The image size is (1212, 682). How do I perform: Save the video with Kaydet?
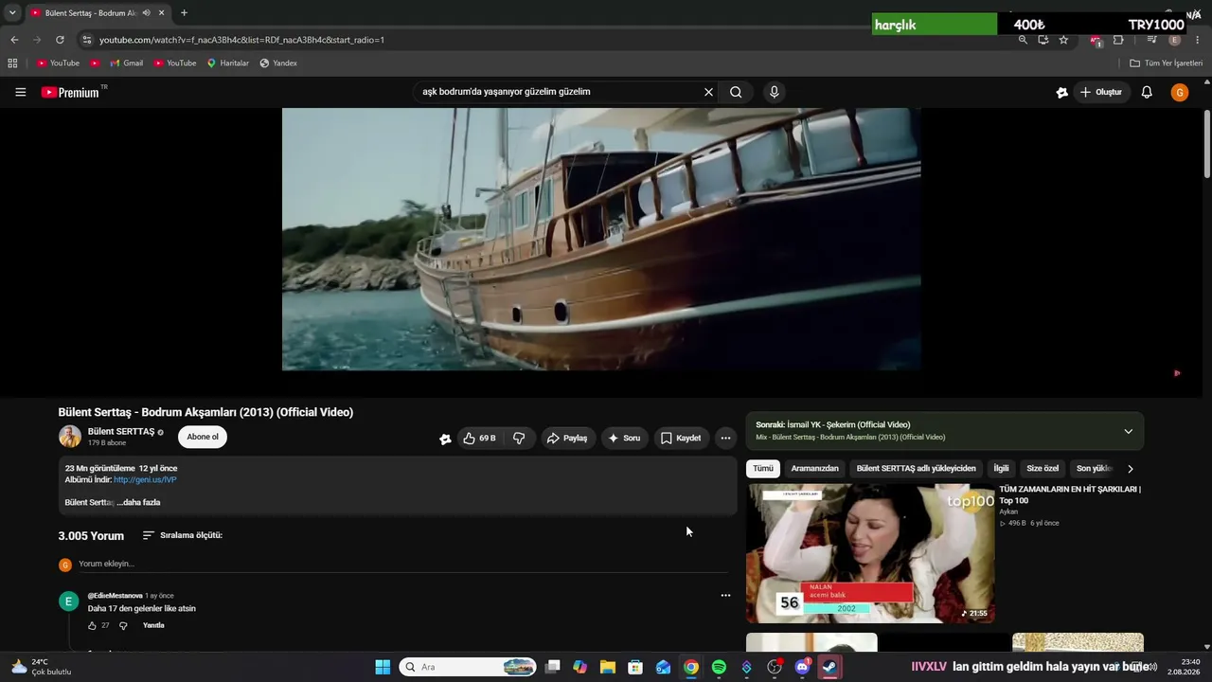tap(681, 438)
